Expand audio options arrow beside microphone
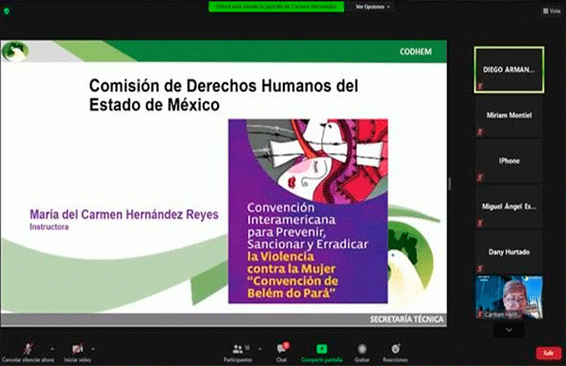 click(52, 349)
